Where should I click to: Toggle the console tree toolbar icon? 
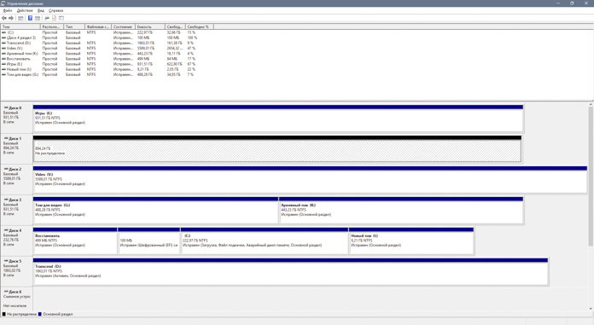[20, 18]
